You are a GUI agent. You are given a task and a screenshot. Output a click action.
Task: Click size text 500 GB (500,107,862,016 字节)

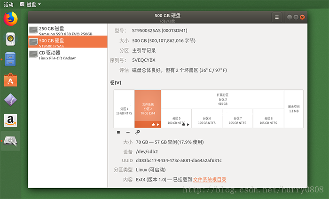[164, 41]
